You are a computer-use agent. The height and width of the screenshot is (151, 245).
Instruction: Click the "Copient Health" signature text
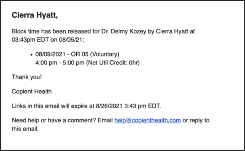32,92
